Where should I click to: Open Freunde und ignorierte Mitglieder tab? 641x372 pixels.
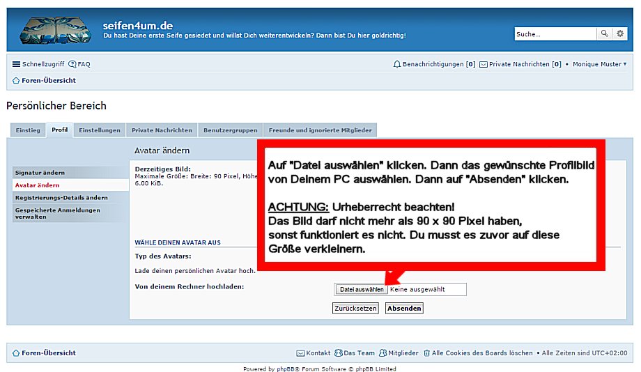(320, 130)
